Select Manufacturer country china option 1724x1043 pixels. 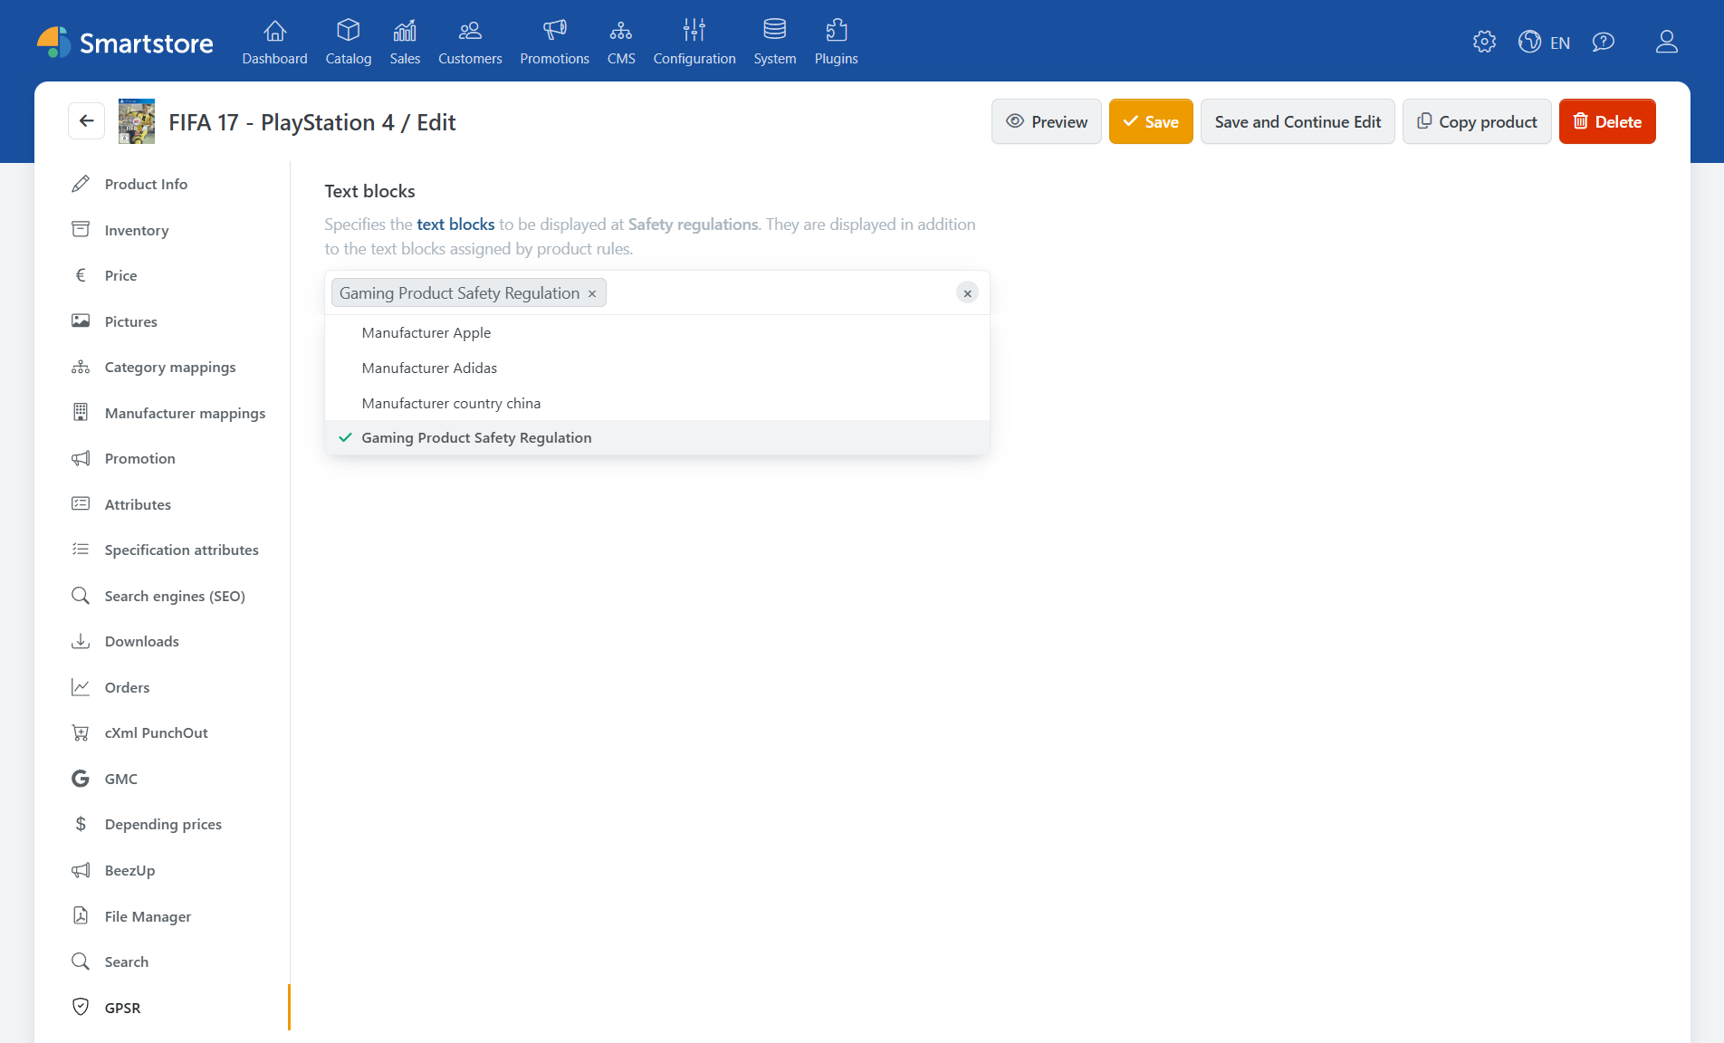450,403
